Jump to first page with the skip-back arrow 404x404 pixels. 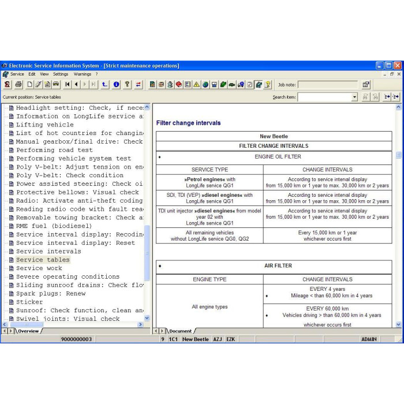68,84
